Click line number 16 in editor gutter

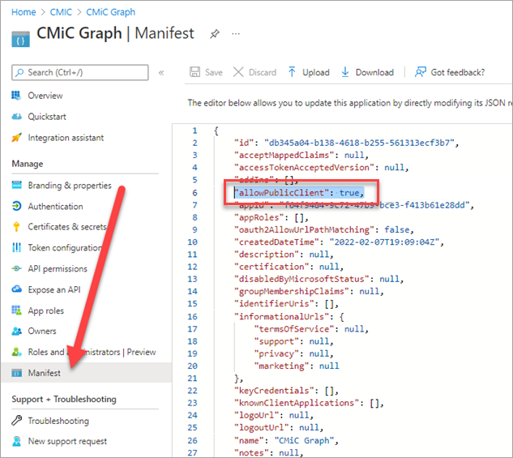[192, 316]
